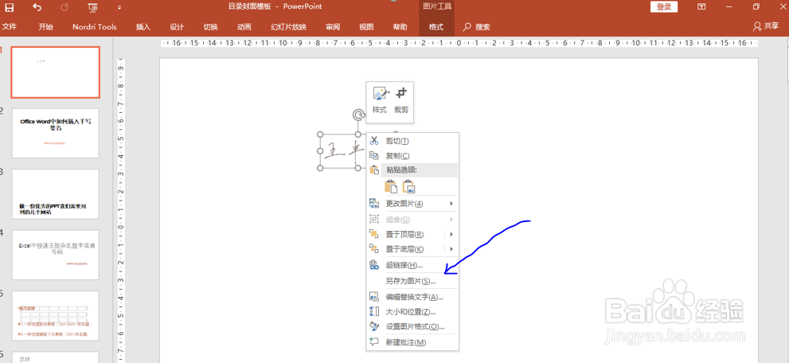The height and width of the screenshot is (363, 789).
Task: Choose 复制(C) from context menu
Action: tap(412, 156)
